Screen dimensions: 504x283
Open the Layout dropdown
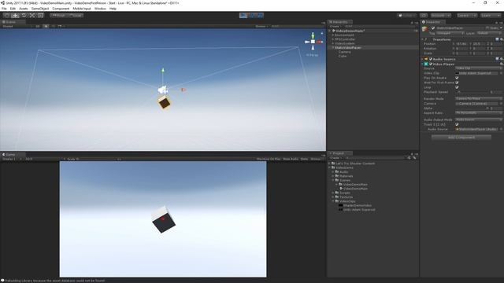[490, 16]
